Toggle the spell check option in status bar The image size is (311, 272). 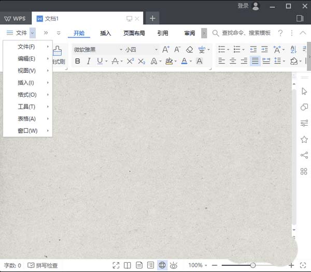[x=43, y=265]
